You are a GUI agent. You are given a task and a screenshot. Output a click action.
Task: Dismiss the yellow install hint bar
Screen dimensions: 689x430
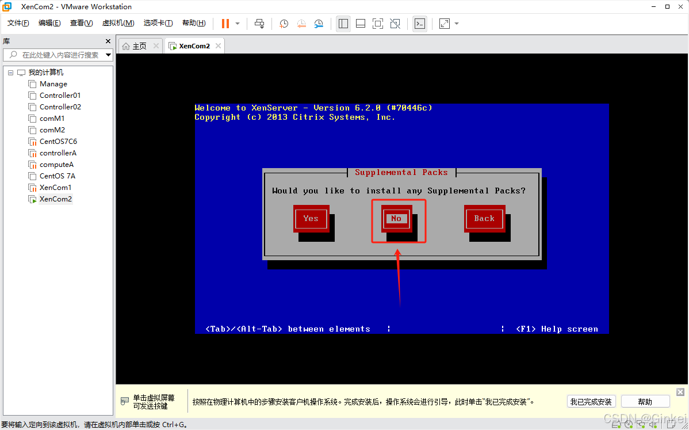680,392
